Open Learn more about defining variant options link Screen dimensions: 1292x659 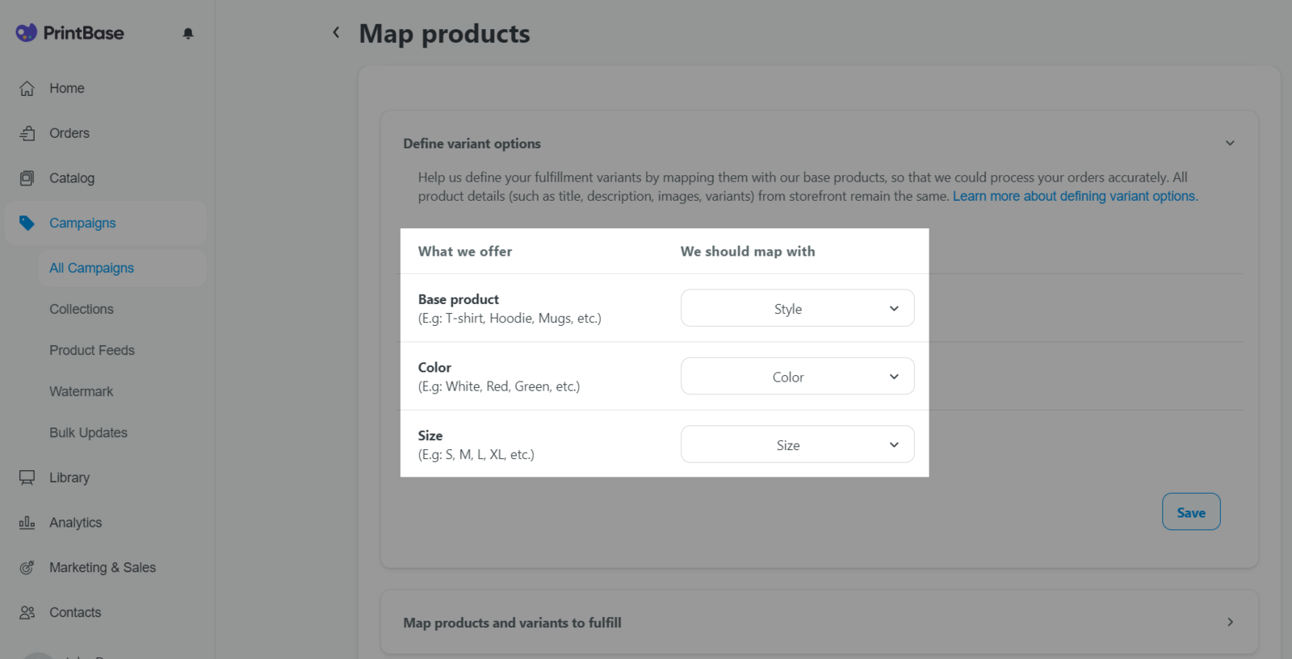coord(1076,196)
